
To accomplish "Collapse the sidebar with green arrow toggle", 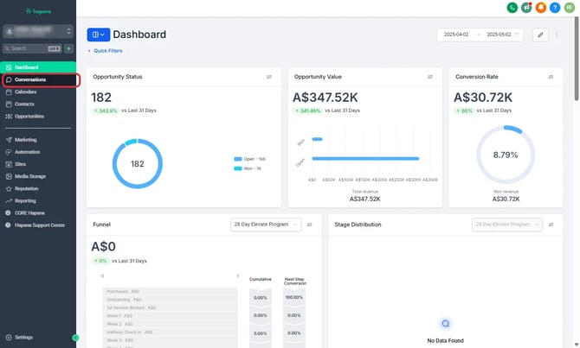I will click(x=75, y=338).
